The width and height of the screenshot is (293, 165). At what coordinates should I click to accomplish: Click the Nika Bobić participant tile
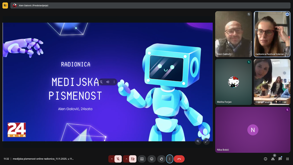click(253, 130)
